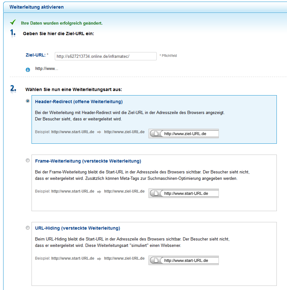Click the Header-Redirect (offene Weiterleitung) heading
Screen dimensions: 287x290
tap(79, 102)
